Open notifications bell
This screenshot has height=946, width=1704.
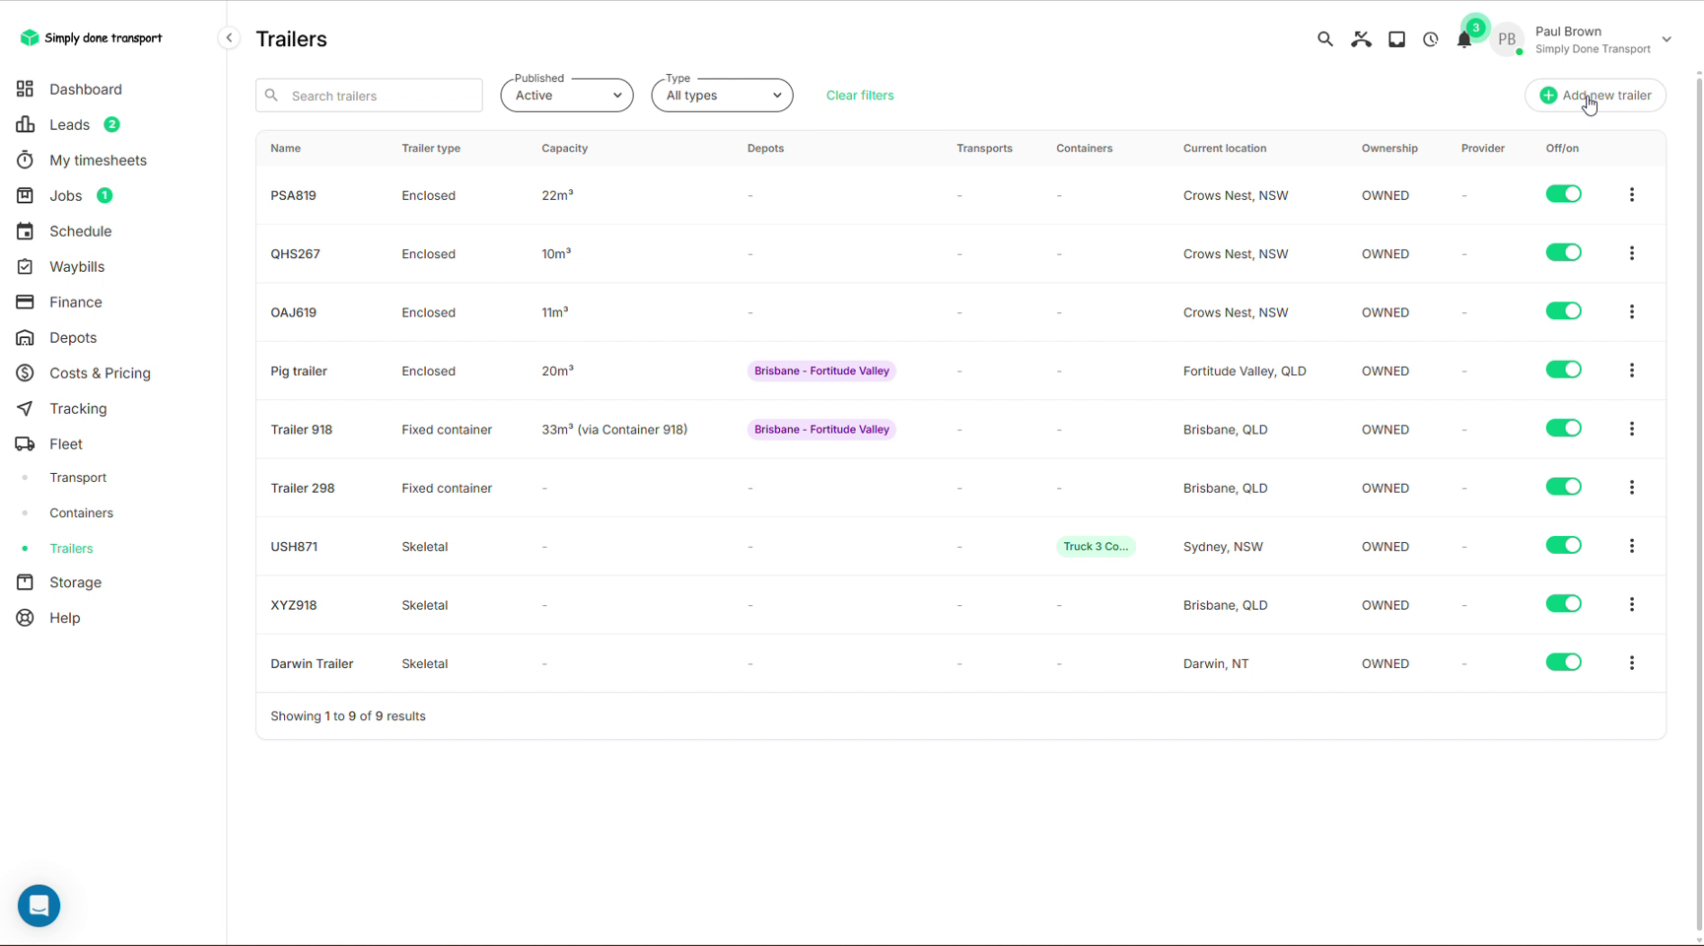(1464, 39)
